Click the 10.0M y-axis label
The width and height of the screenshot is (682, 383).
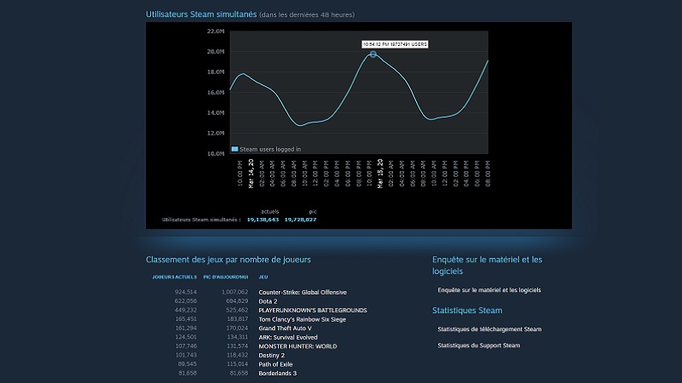[x=216, y=154]
